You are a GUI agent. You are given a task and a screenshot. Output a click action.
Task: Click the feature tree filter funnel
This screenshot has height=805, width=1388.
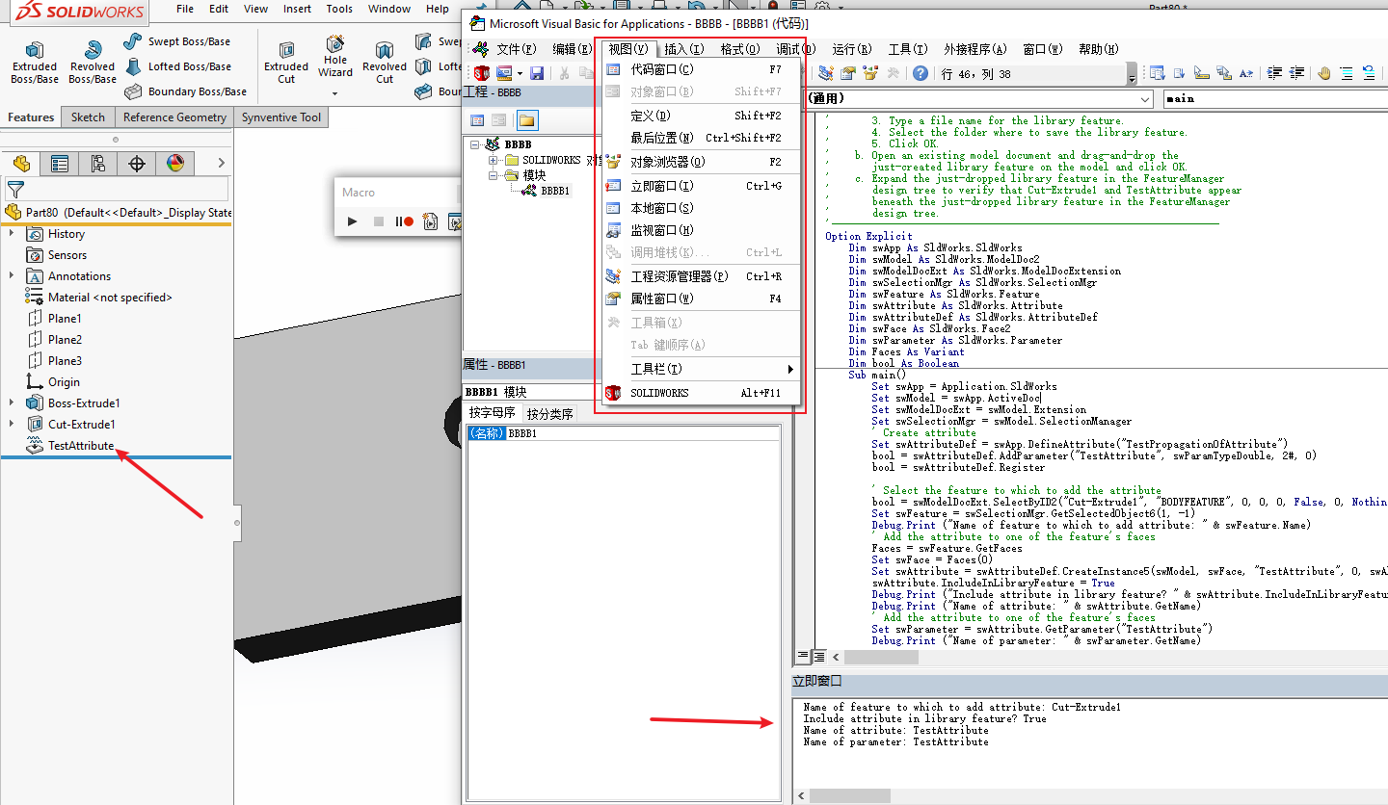coord(15,190)
